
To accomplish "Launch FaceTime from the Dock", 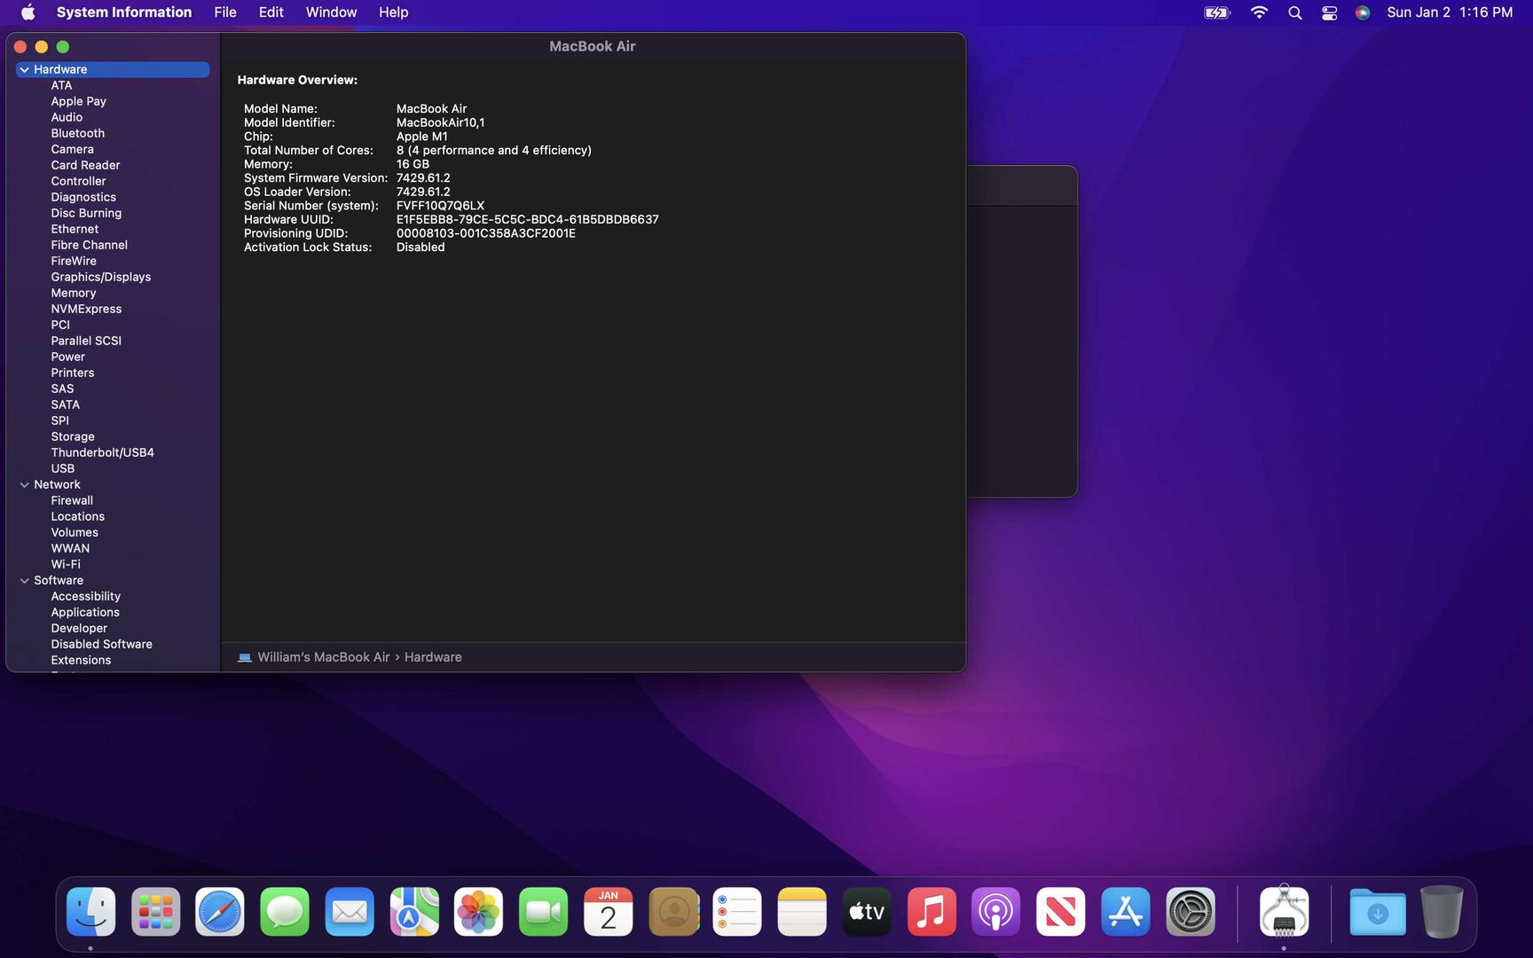I will tap(543, 912).
